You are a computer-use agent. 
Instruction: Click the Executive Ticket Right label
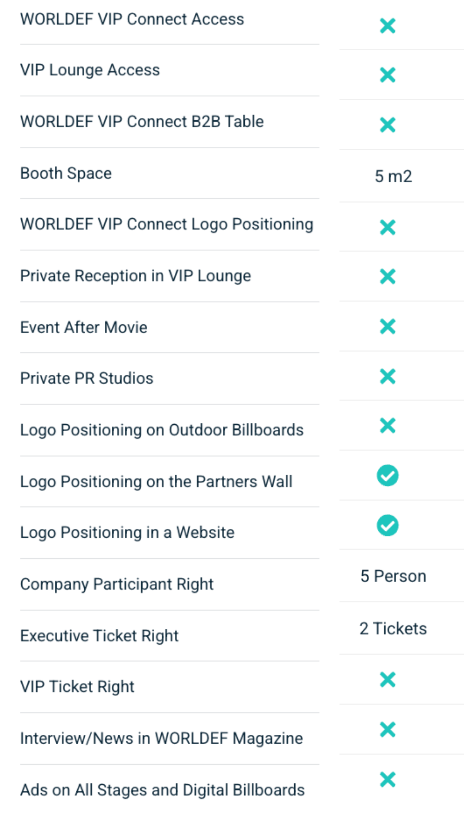click(99, 636)
